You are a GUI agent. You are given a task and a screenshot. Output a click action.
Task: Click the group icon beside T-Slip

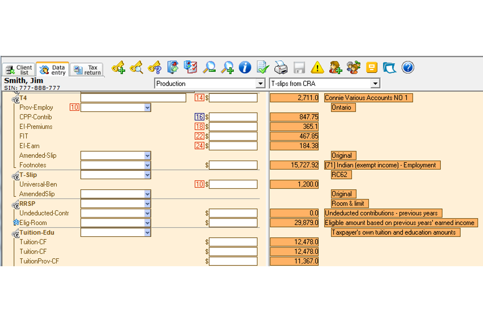pos(15,176)
